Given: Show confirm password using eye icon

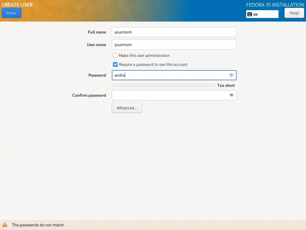Looking at the screenshot, I should click(232, 95).
